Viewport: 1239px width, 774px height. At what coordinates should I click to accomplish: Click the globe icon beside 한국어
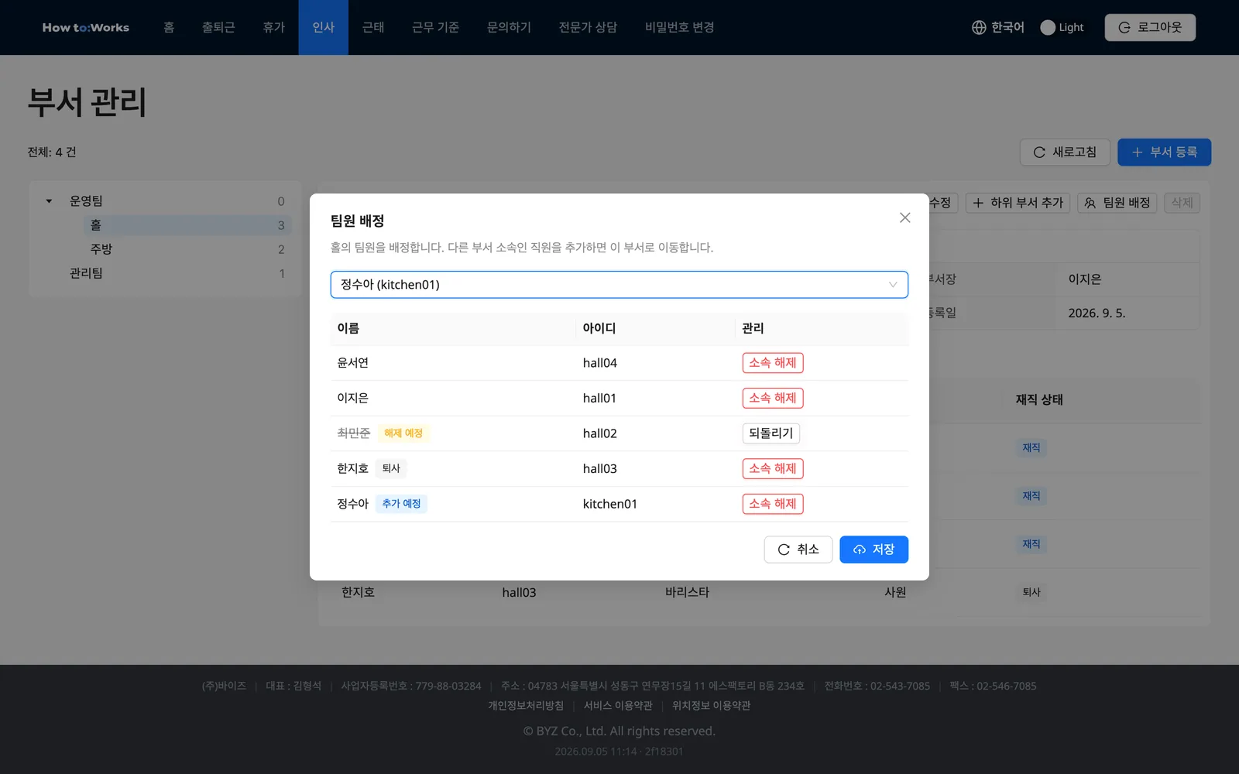979,27
